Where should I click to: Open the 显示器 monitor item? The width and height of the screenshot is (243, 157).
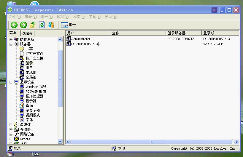click(31, 101)
